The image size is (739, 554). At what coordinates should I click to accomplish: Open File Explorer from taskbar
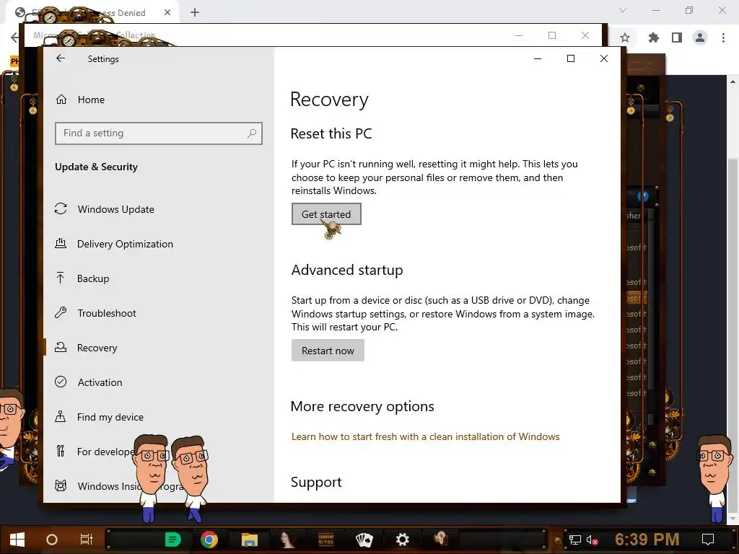point(249,540)
